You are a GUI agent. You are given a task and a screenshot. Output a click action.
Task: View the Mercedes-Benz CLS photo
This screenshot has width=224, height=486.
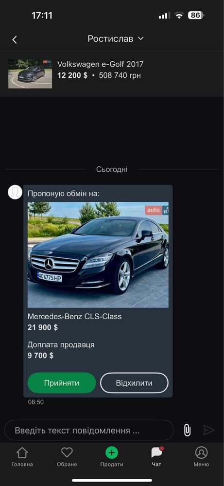point(98,255)
